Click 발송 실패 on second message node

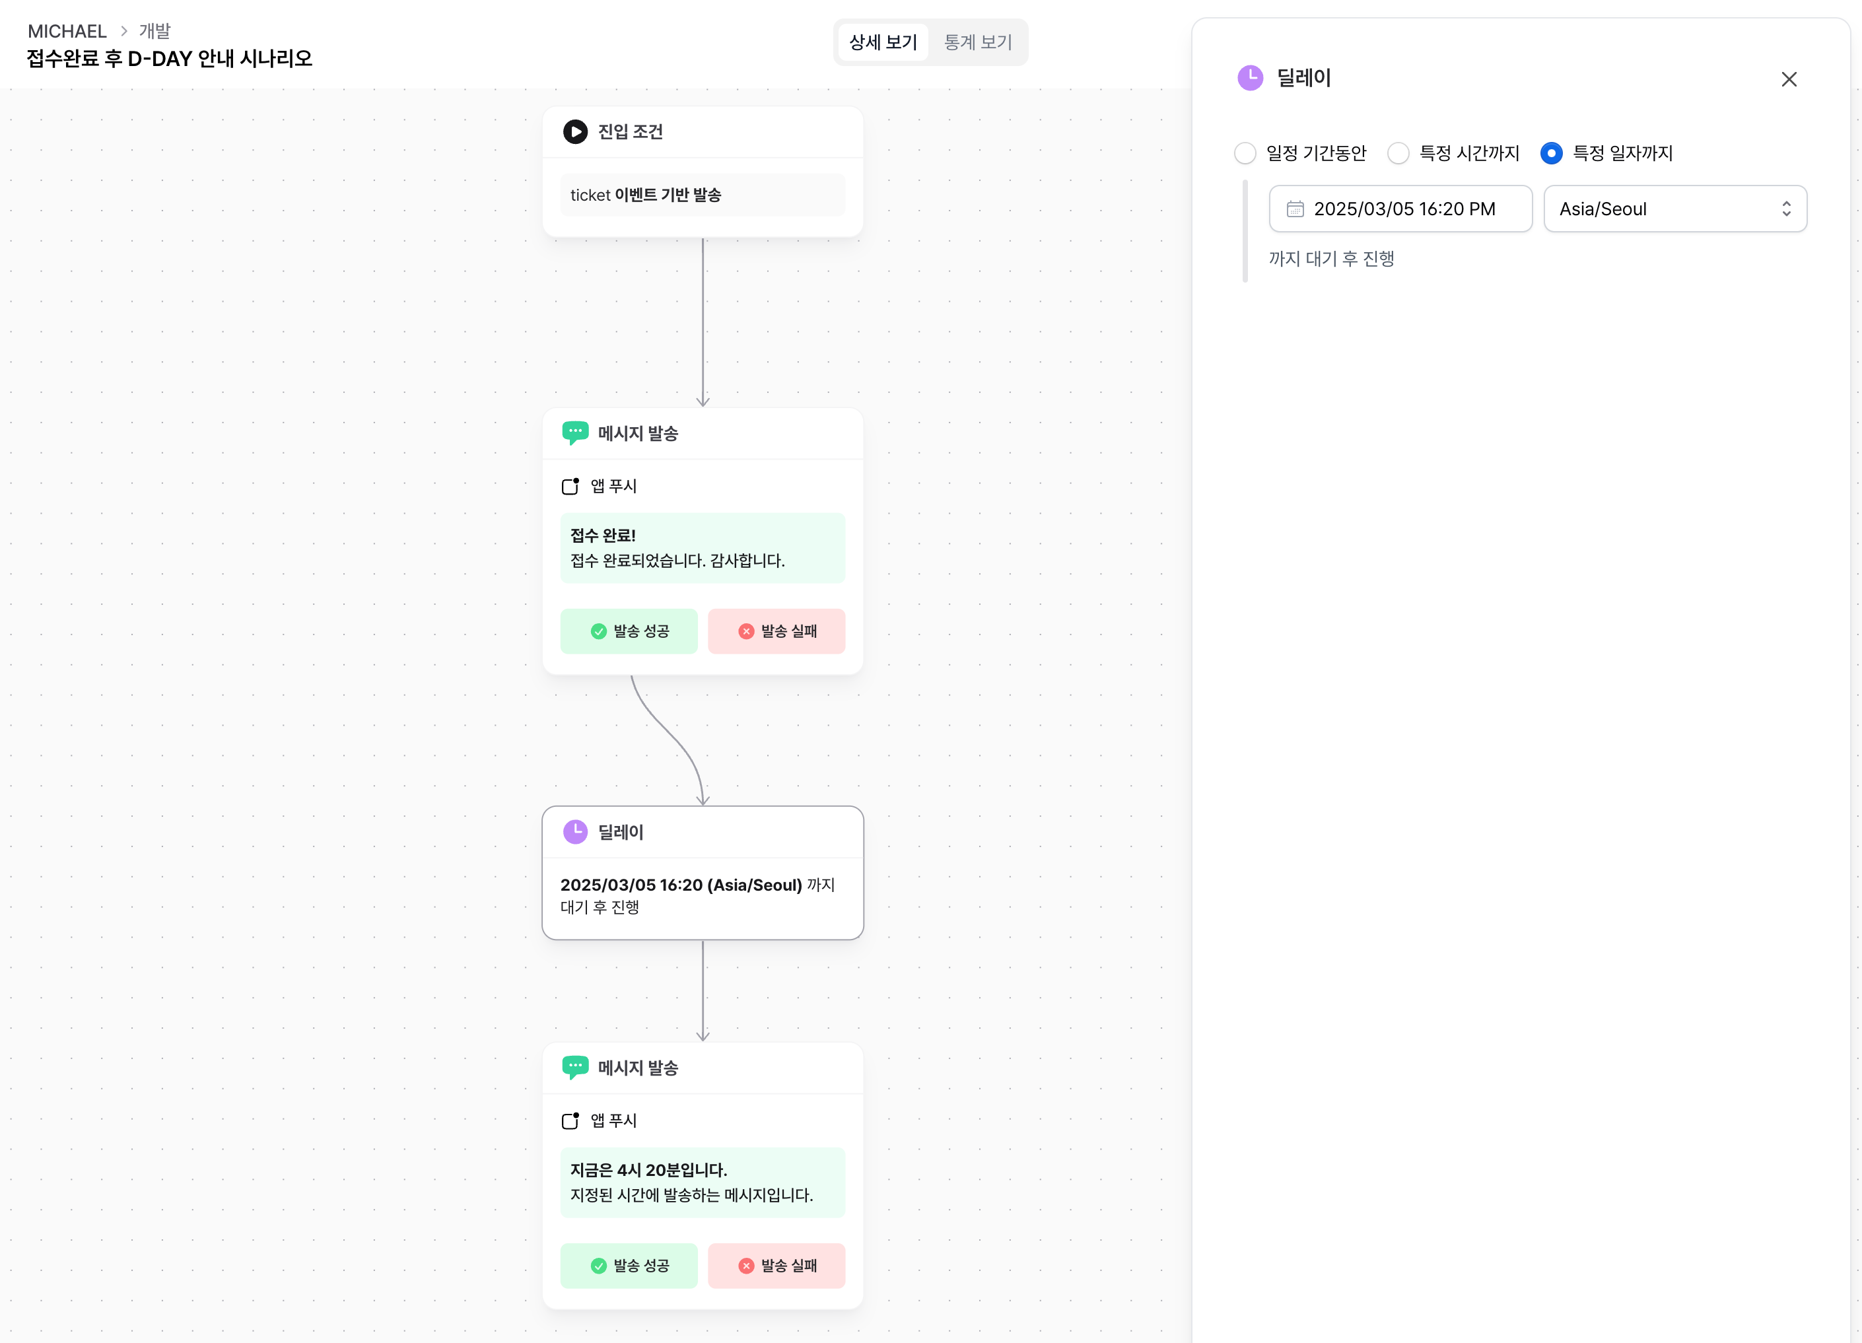776,1266
